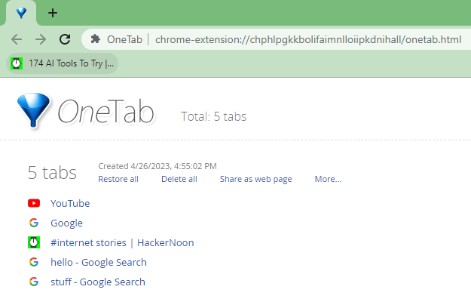This screenshot has width=471, height=308.
Task: Click the OneTab funnel tab icon
Action: (21, 13)
